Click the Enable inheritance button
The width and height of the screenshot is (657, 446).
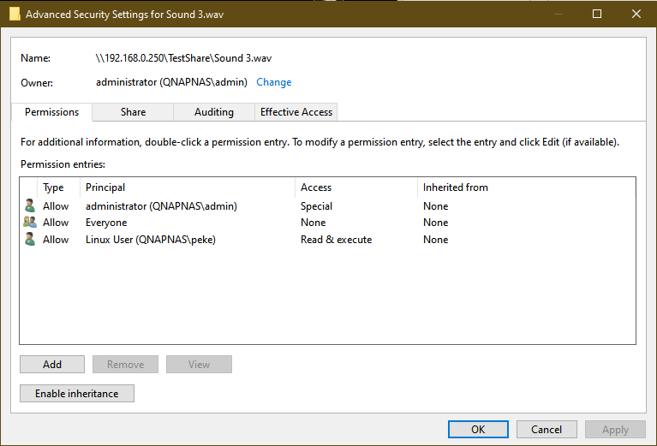(x=77, y=394)
